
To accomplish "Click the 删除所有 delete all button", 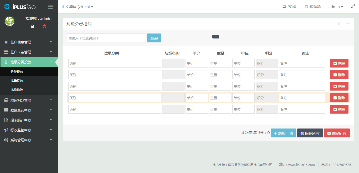I will coord(337,133).
